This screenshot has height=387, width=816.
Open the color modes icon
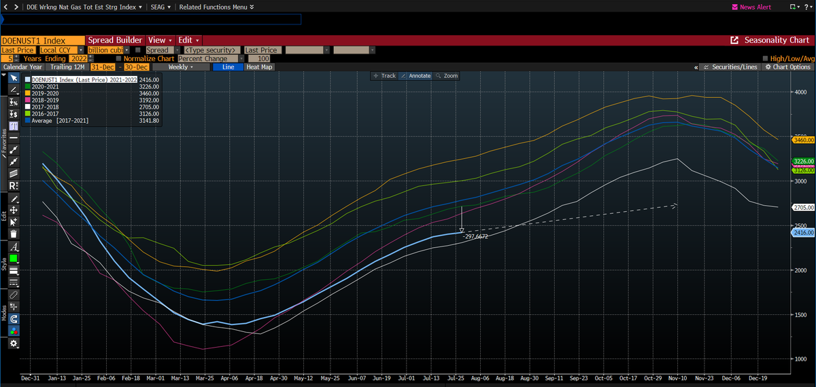point(14,331)
